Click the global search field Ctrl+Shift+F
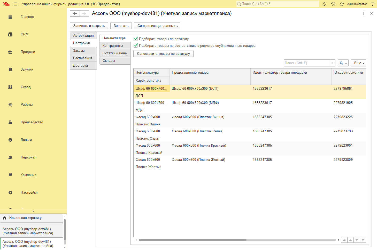The height and width of the screenshot is (250, 377). (x=278, y=4)
